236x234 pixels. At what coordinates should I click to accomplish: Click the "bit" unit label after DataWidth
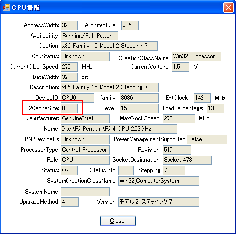[x=85, y=77]
